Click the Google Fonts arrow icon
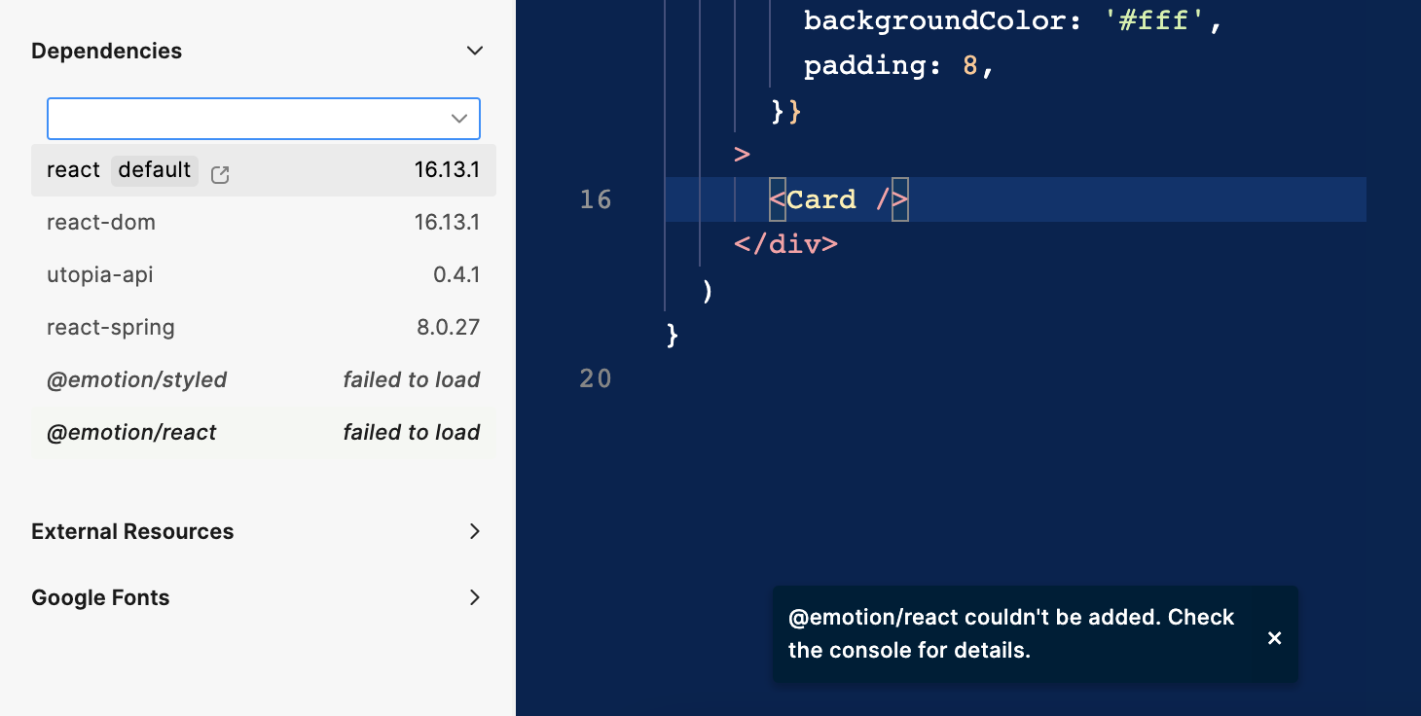 click(x=474, y=597)
